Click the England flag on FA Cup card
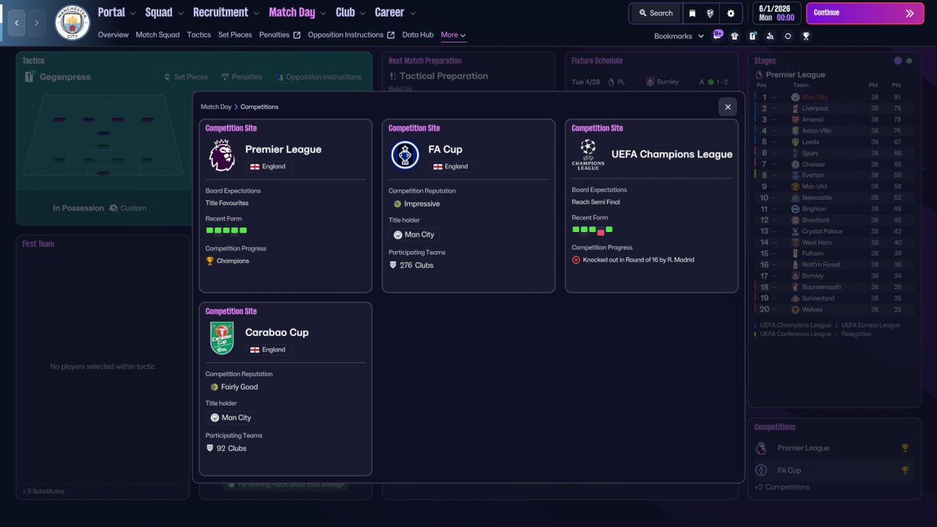937x527 pixels. [x=438, y=167]
